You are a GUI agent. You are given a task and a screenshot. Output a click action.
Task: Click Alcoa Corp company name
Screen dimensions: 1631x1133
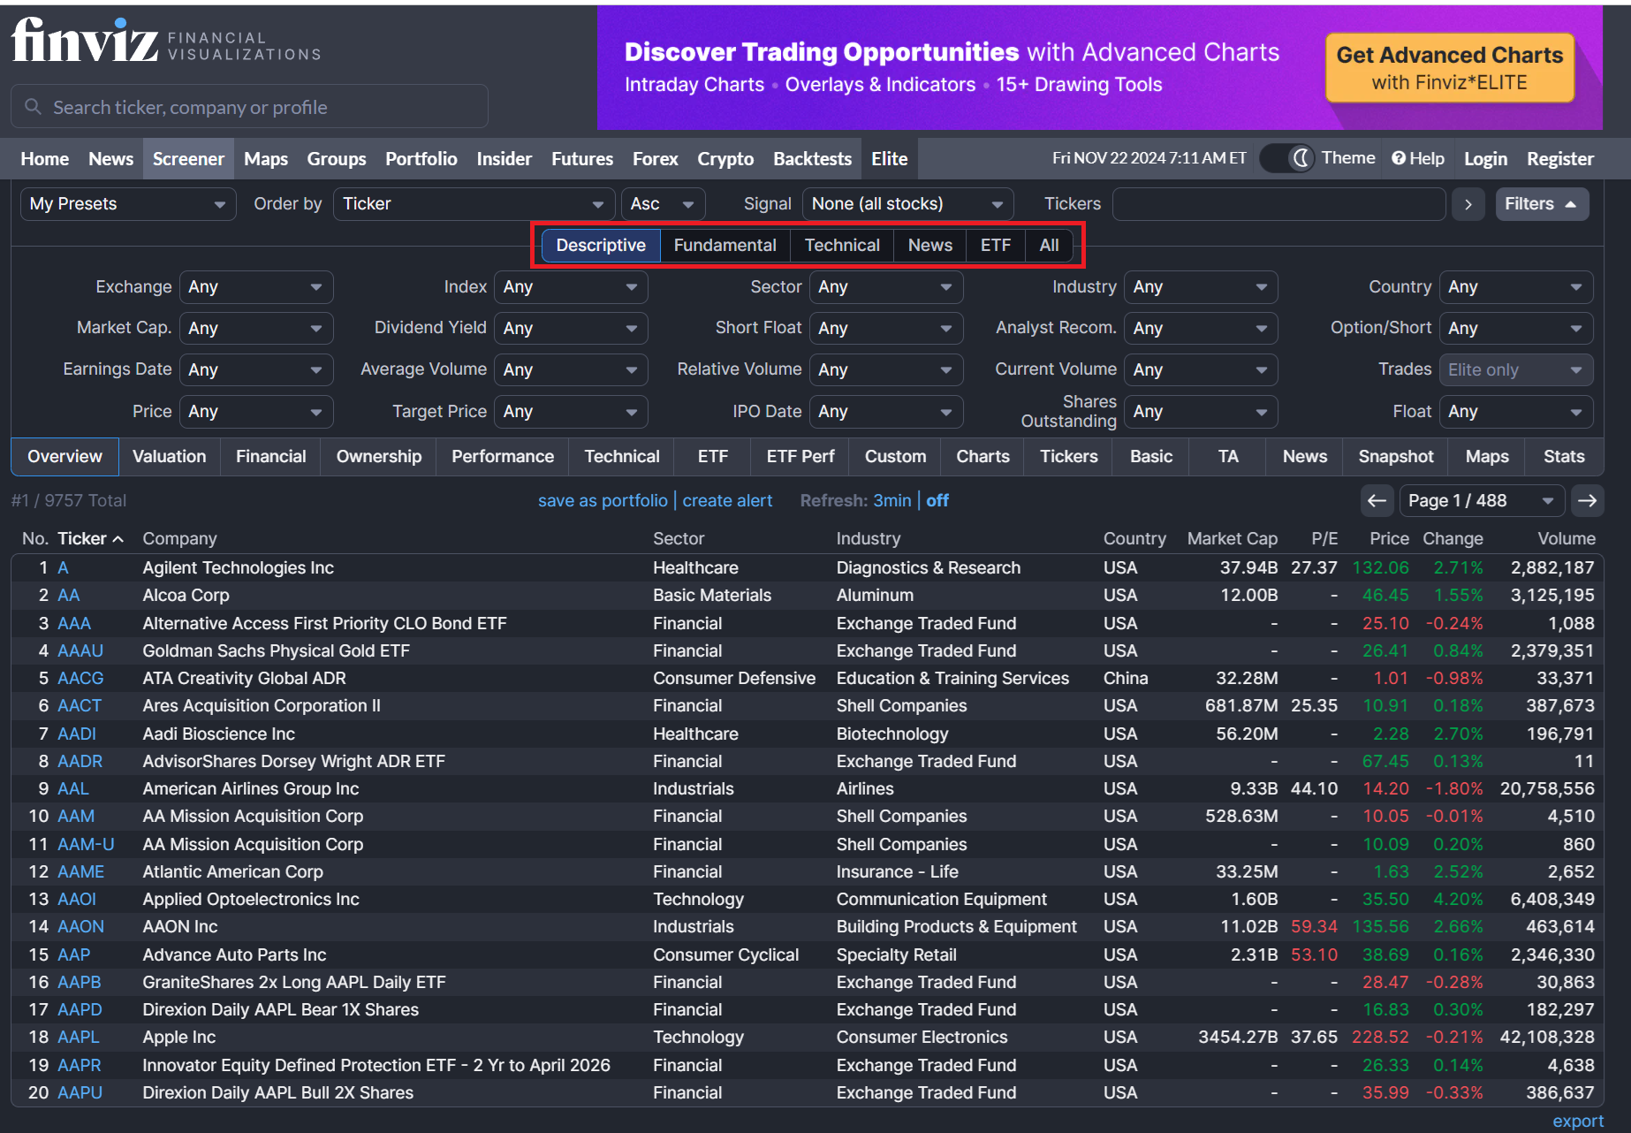coord(186,595)
